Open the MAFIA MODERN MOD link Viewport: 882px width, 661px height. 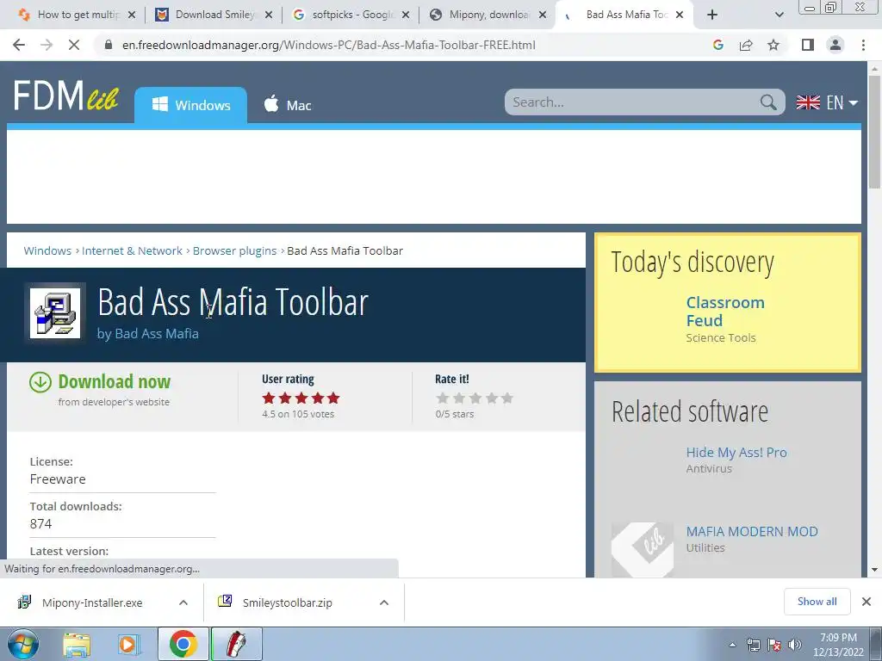752,532
